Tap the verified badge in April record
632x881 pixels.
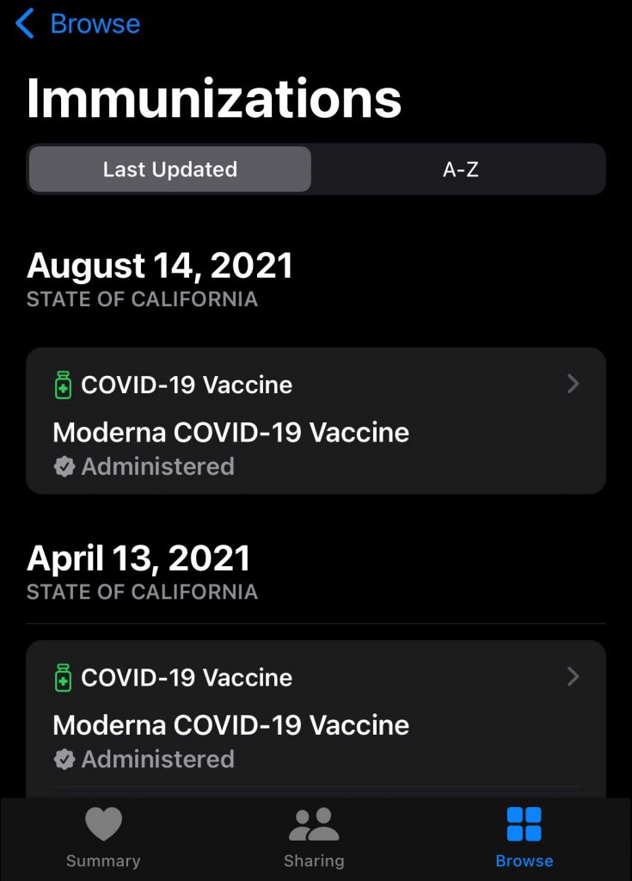pos(64,759)
